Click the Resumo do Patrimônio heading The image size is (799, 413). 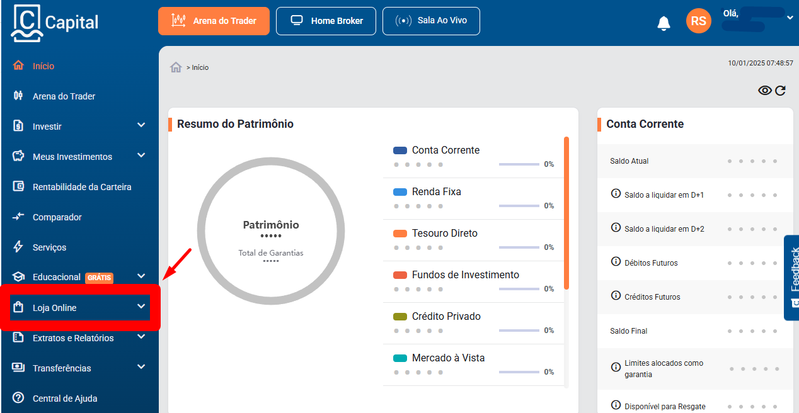235,124
